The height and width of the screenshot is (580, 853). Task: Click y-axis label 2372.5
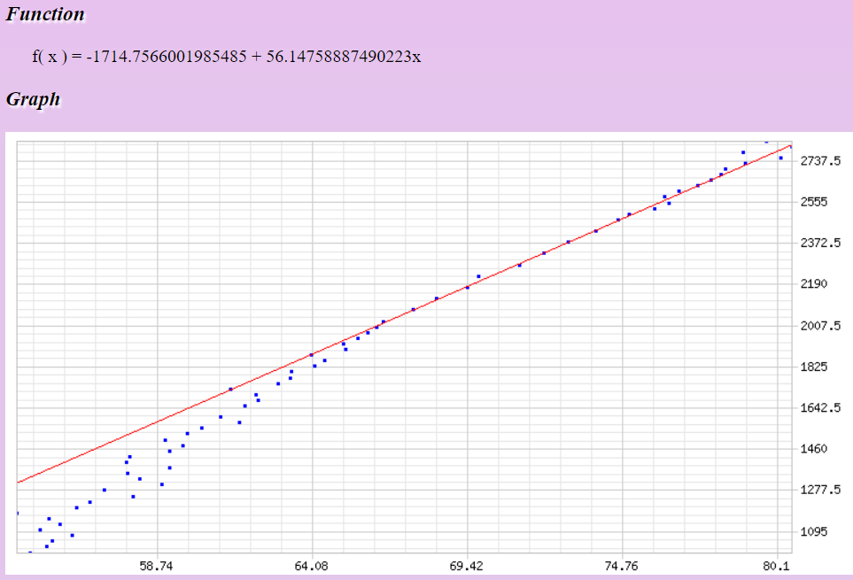(x=819, y=243)
